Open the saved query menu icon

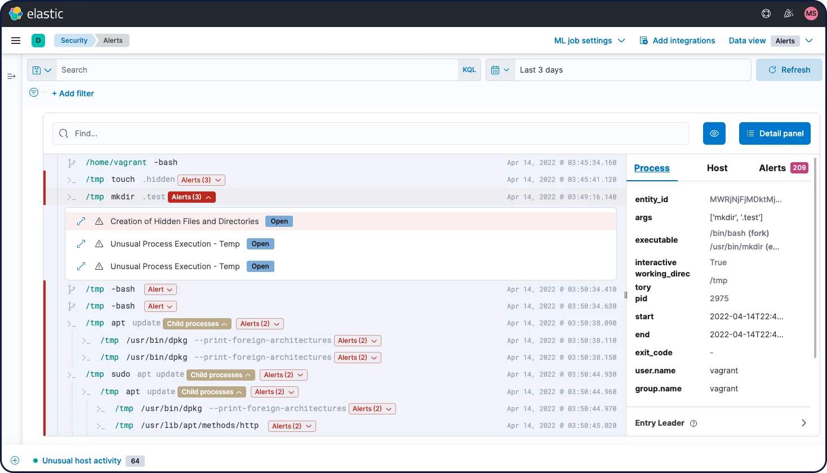coord(42,70)
